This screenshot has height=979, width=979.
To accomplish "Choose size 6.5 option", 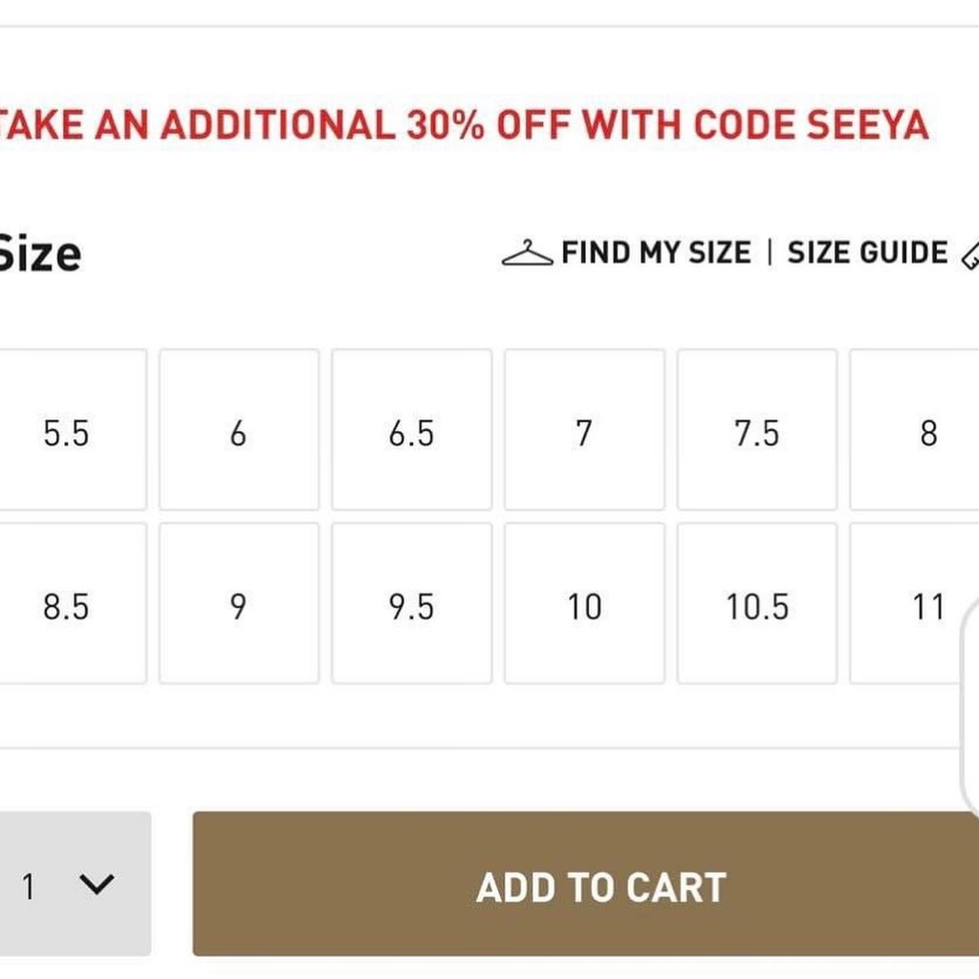I will 411,432.
